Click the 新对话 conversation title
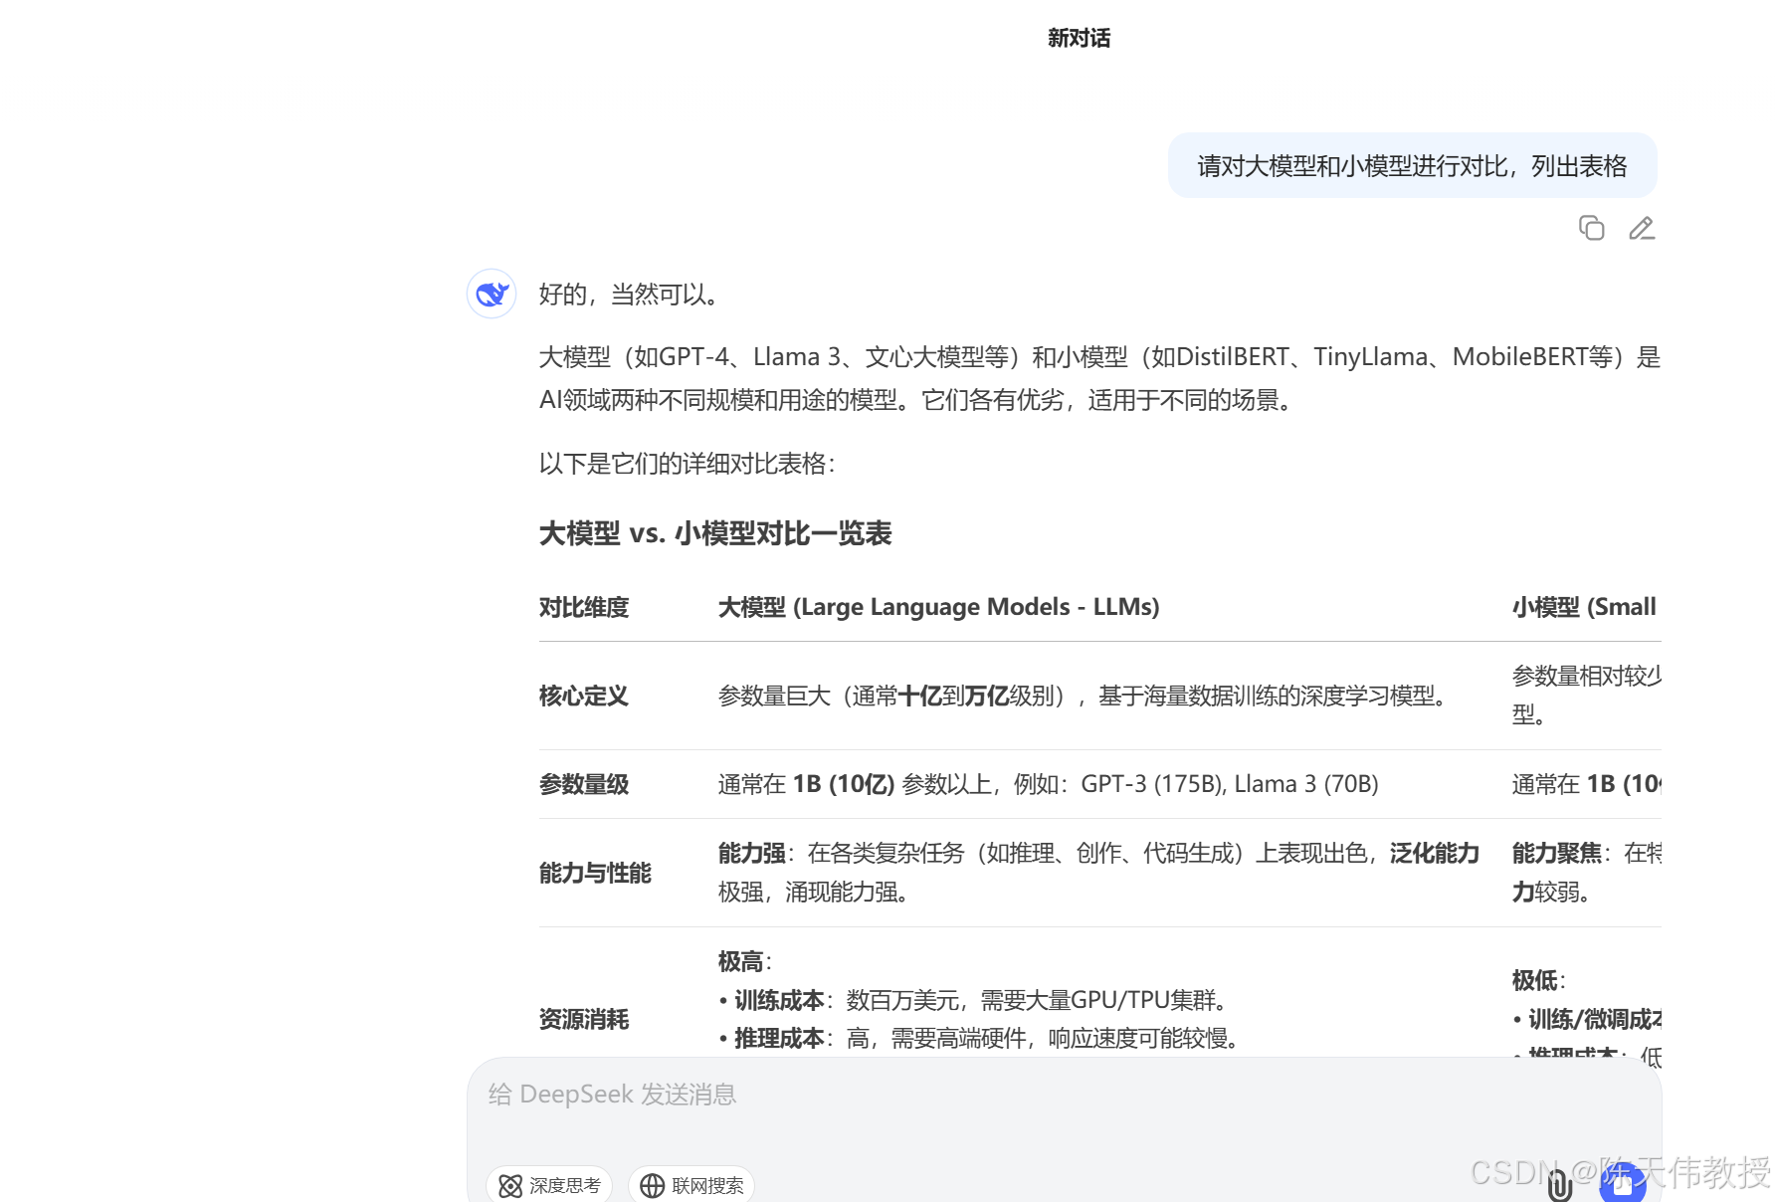 [x=1079, y=38]
